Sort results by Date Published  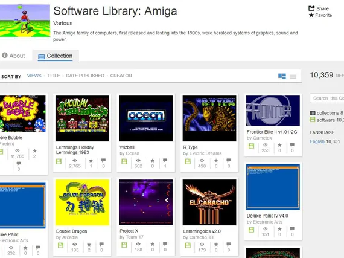pos(85,76)
